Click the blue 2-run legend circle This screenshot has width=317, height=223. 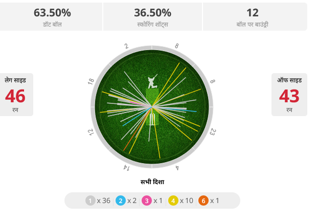121,200
